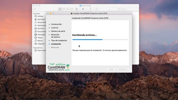Open the Finder arrange-by dropdown
The height and width of the screenshot is (100, 178).
(x=78, y=9)
